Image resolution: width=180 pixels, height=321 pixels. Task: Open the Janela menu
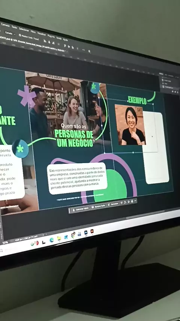tap(59, 38)
